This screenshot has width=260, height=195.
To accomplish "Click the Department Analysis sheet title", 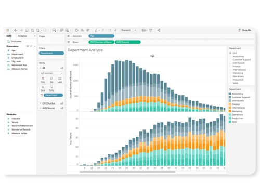I will [x=85, y=50].
